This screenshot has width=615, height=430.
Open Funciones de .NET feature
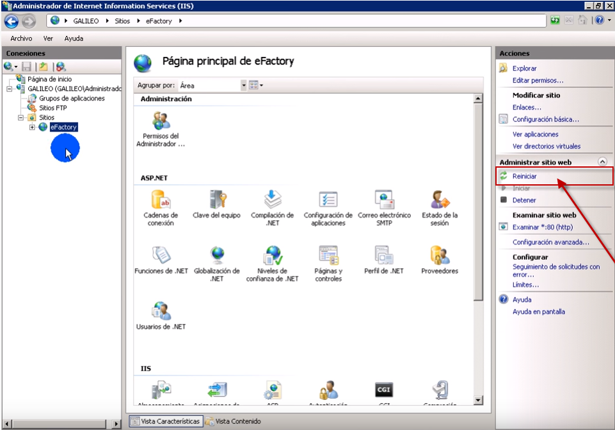(x=161, y=260)
